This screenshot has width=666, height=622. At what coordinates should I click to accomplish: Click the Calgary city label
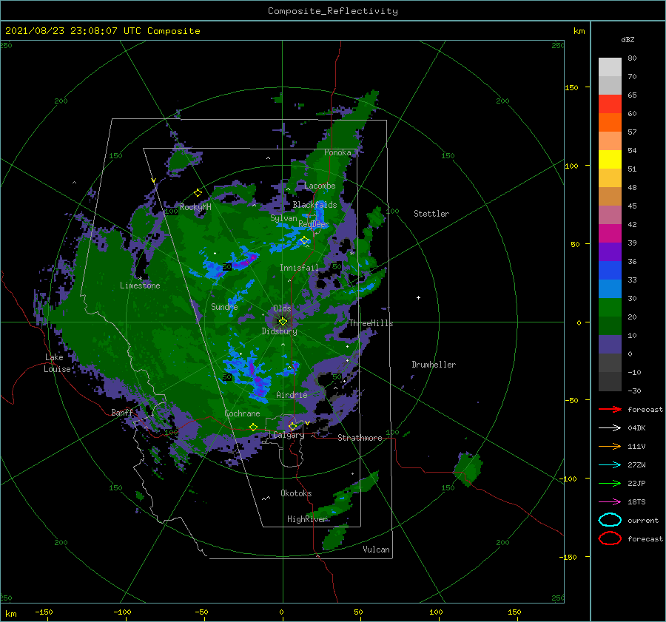pyautogui.click(x=289, y=435)
